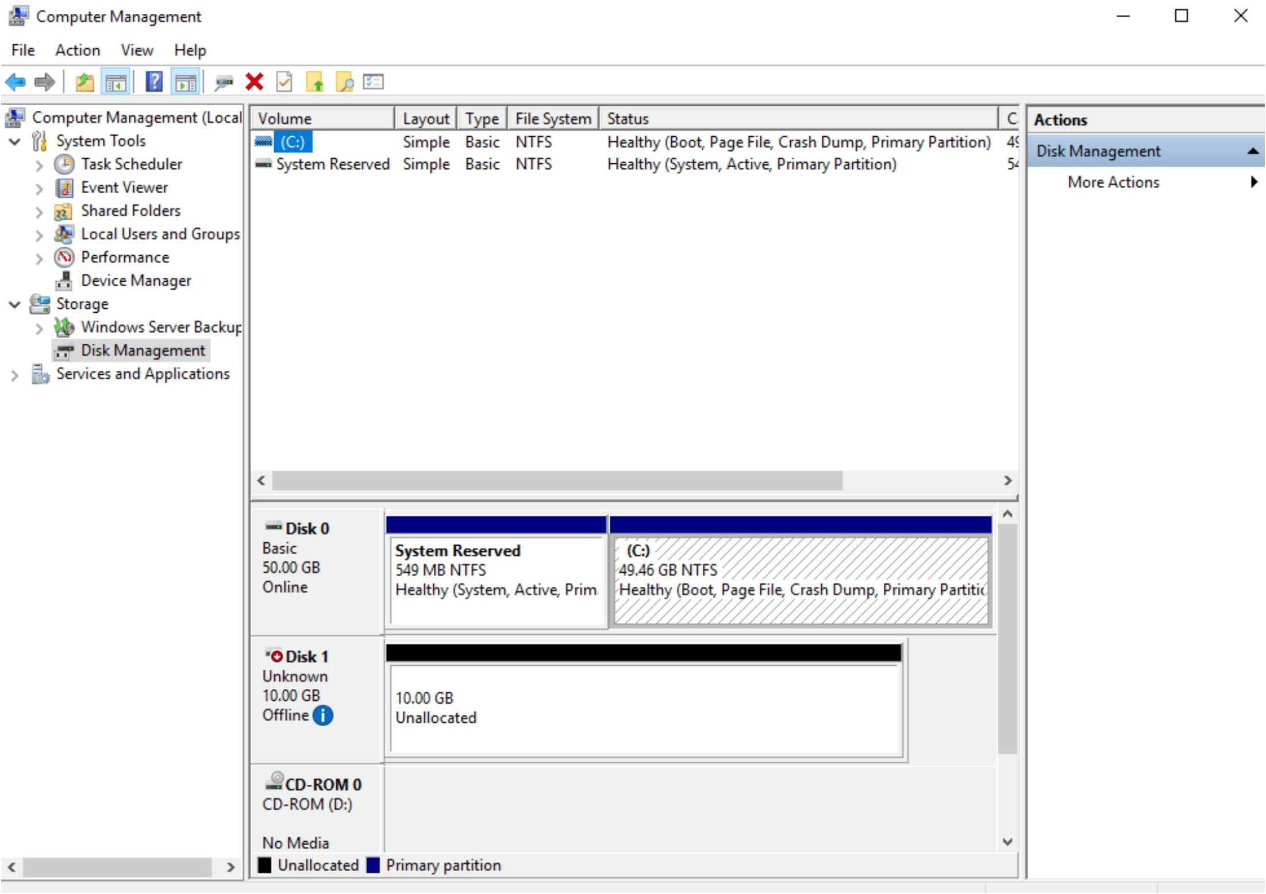Click the Properties checkmark page icon
1266x894 pixels.
(284, 83)
